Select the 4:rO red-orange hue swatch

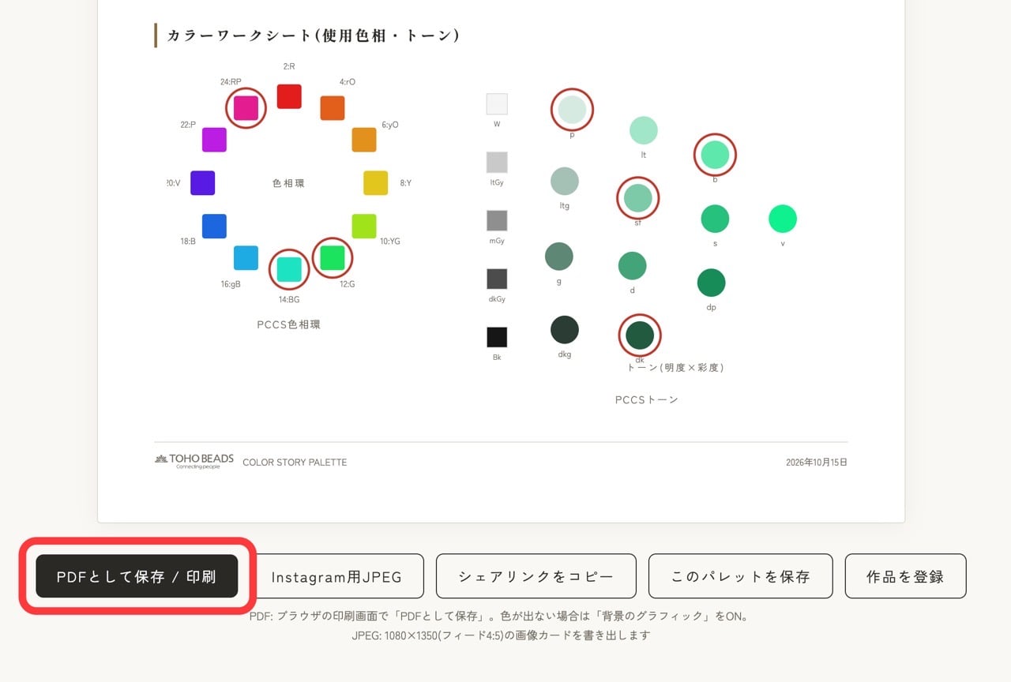333,108
